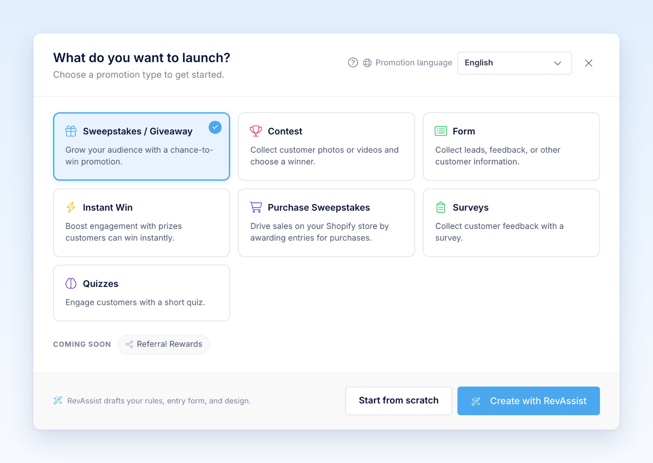Select the Form promotion card
The width and height of the screenshot is (653, 463).
(511, 147)
